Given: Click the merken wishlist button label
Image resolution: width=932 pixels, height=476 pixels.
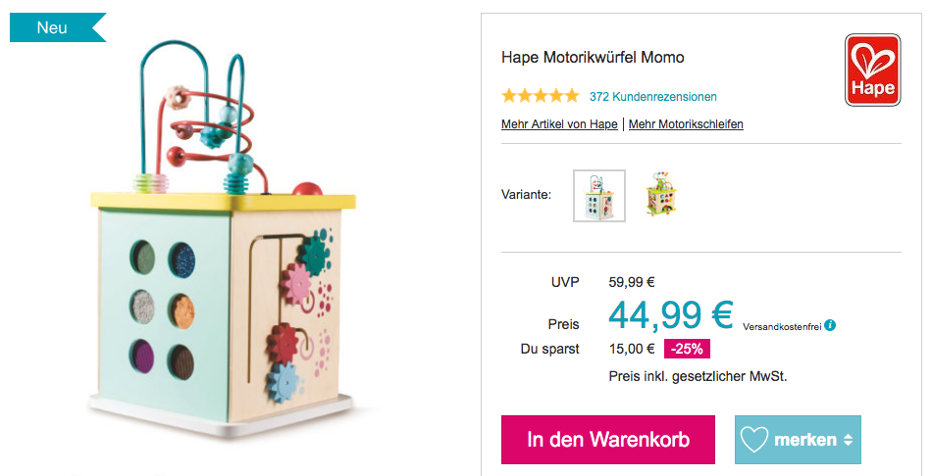Looking at the screenshot, I should point(805,440).
